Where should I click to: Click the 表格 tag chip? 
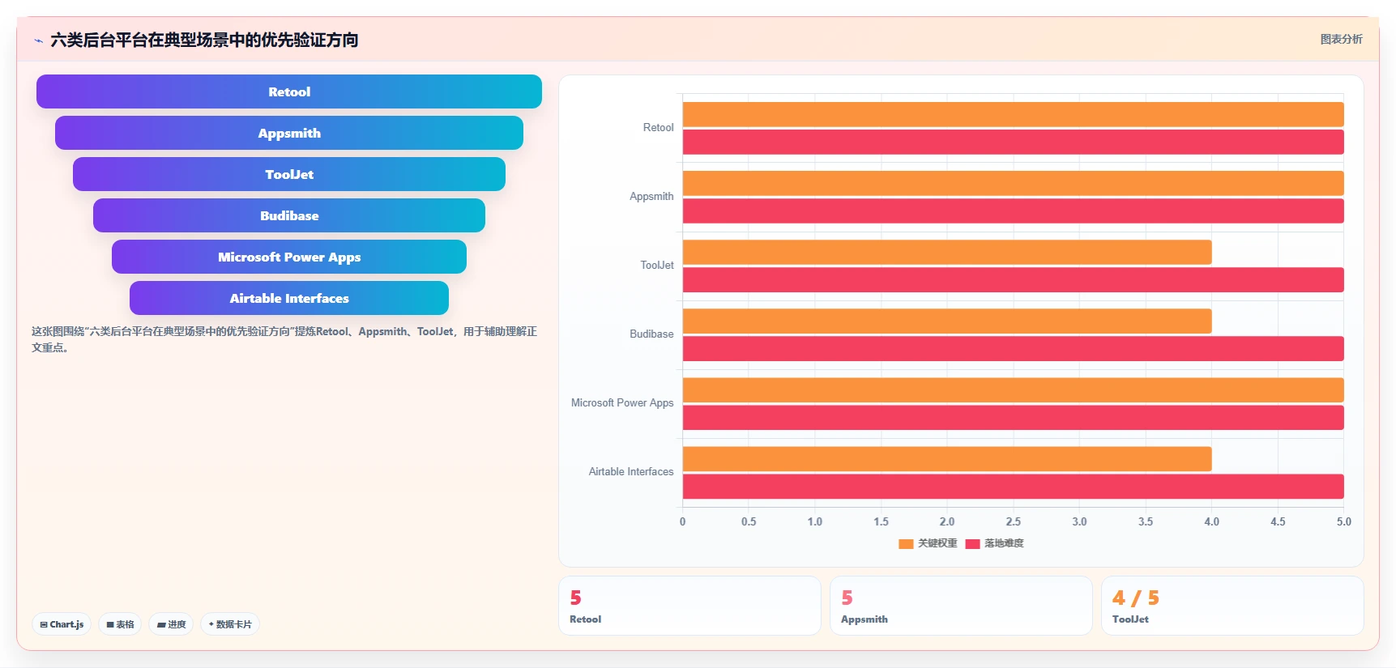(120, 624)
